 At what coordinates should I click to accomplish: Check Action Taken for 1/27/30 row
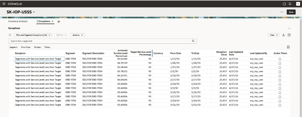(280, 67)
